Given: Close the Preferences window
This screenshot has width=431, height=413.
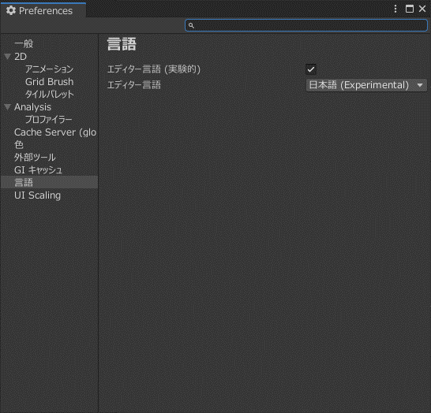Looking at the screenshot, I should pyautogui.click(x=422, y=9).
